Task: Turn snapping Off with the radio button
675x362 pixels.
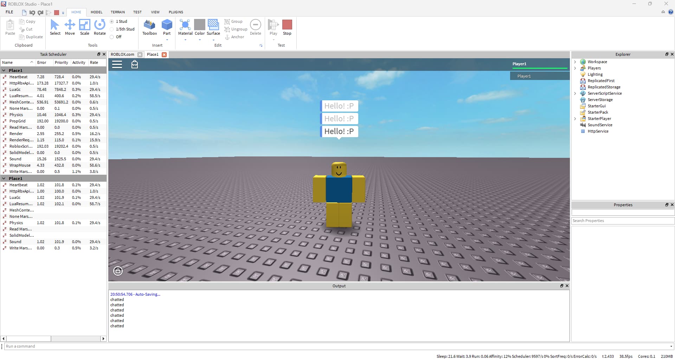Action: 112,37
